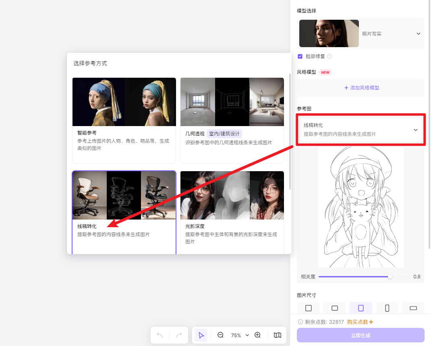Open the 照片写实 model dropdown
Screen dimensions: 431x346
(x=418, y=33)
